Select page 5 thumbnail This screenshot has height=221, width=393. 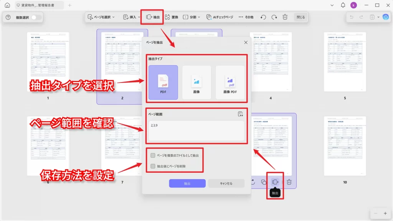click(x=345, y=62)
